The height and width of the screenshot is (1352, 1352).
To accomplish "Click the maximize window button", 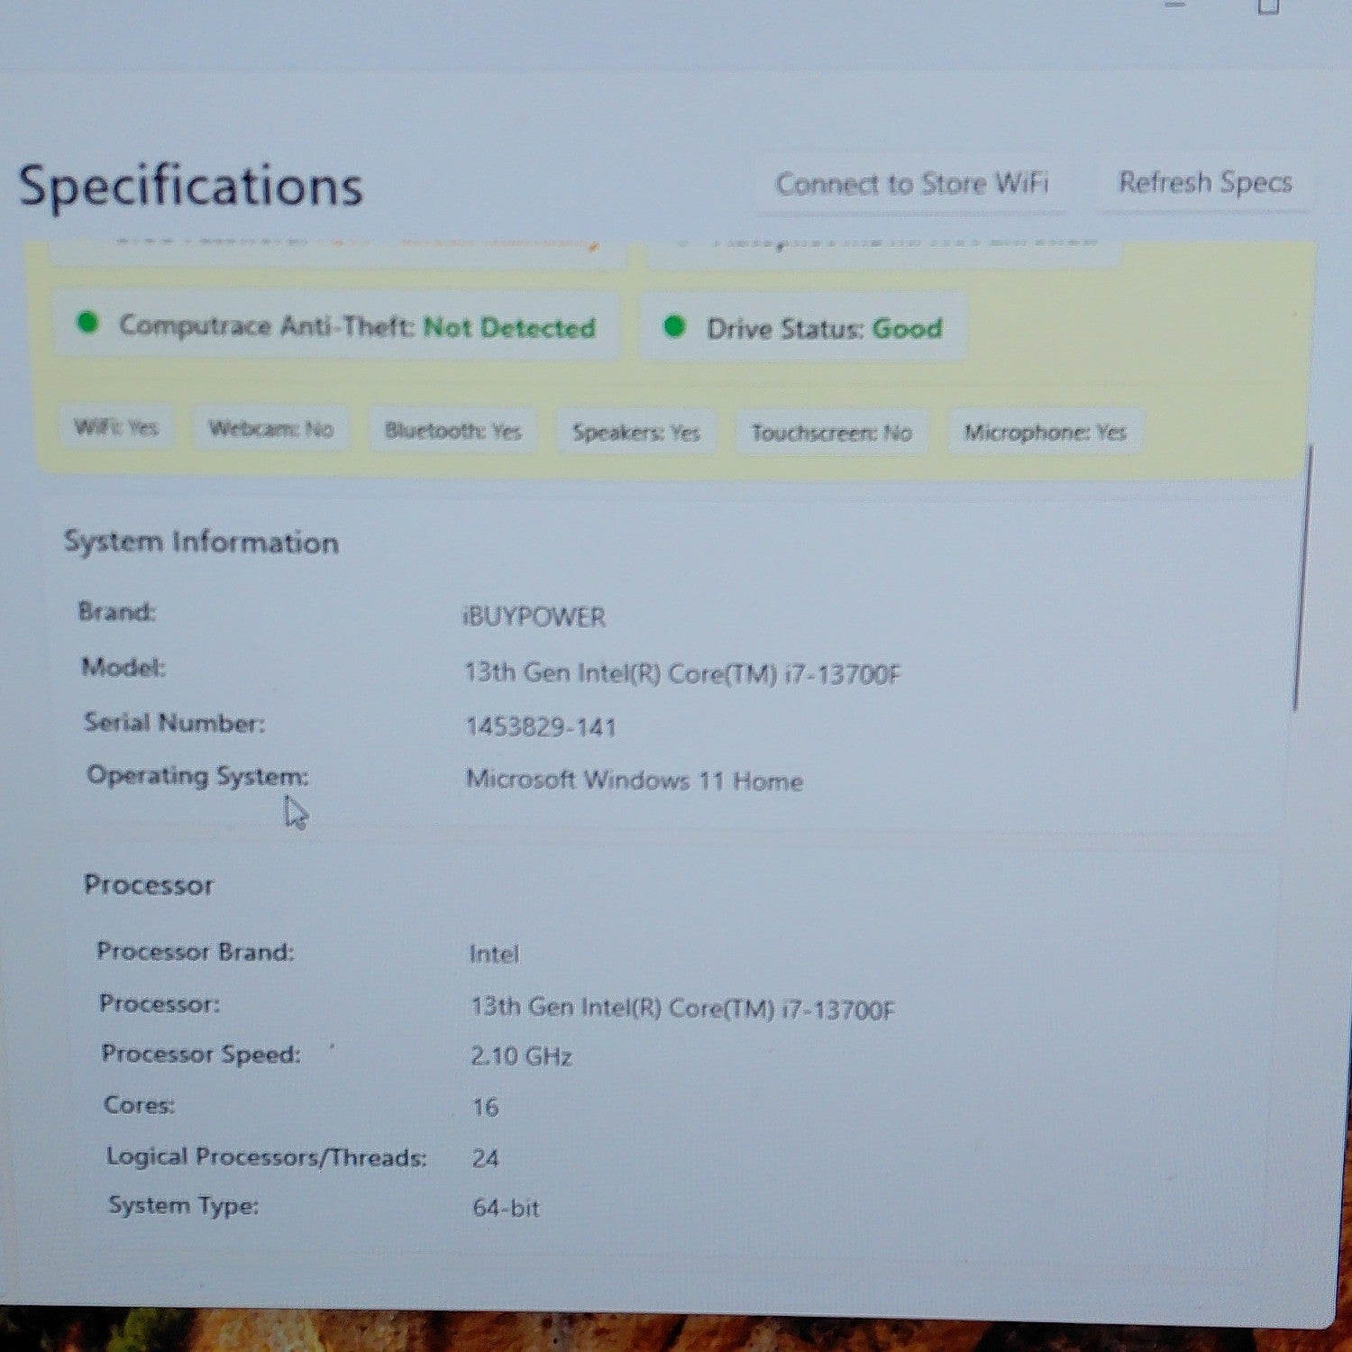I will (x=1268, y=5).
